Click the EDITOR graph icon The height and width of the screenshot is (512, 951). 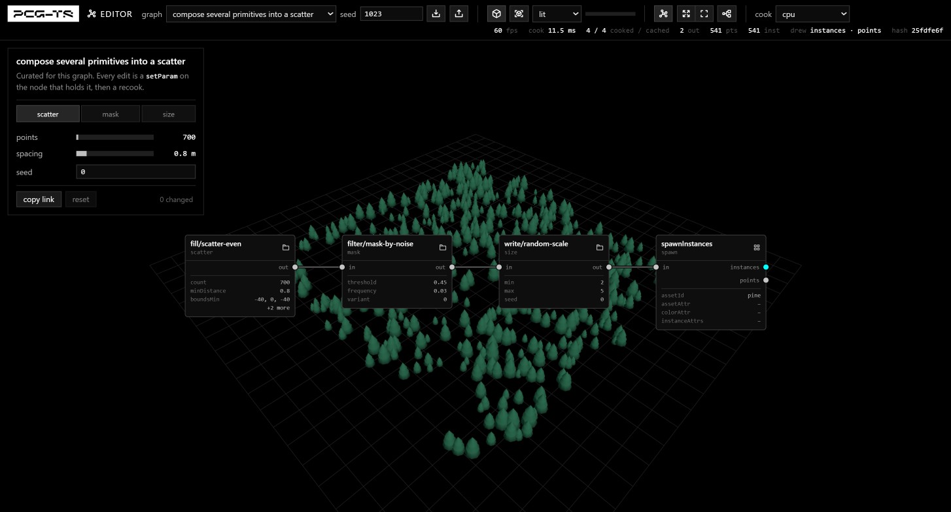tap(92, 14)
